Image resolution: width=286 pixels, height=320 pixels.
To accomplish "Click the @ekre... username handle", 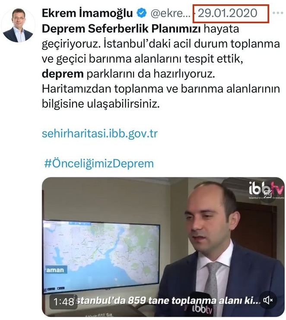I will (x=170, y=13).
